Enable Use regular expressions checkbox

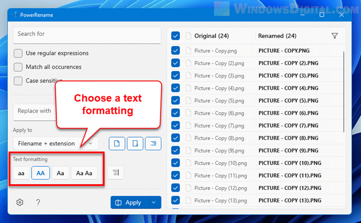18,53
